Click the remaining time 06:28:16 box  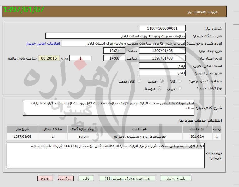point(48,58)
